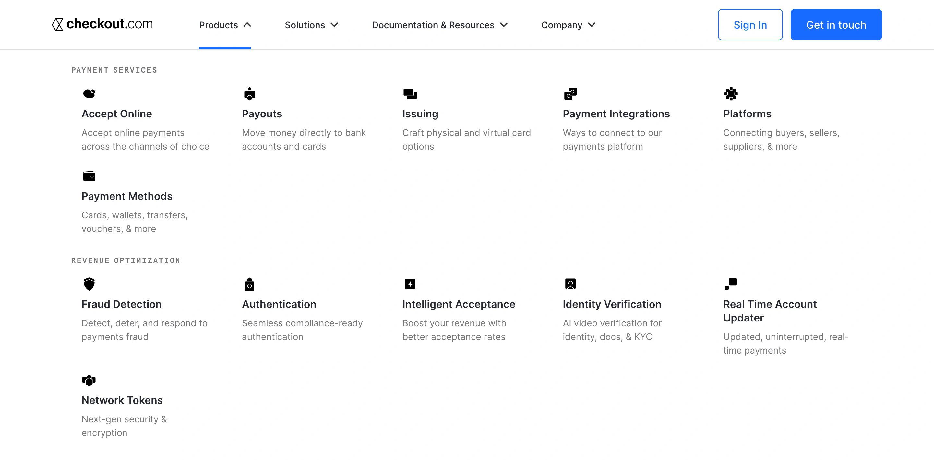Click the Network Tokens icon

pyautogui.click(x=89, y=380)
